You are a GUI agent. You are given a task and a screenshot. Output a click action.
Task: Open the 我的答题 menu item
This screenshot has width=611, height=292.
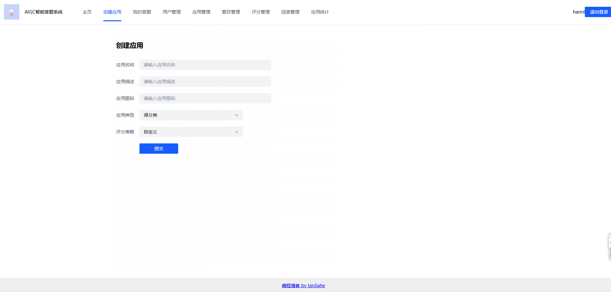(x=142, y=12)
